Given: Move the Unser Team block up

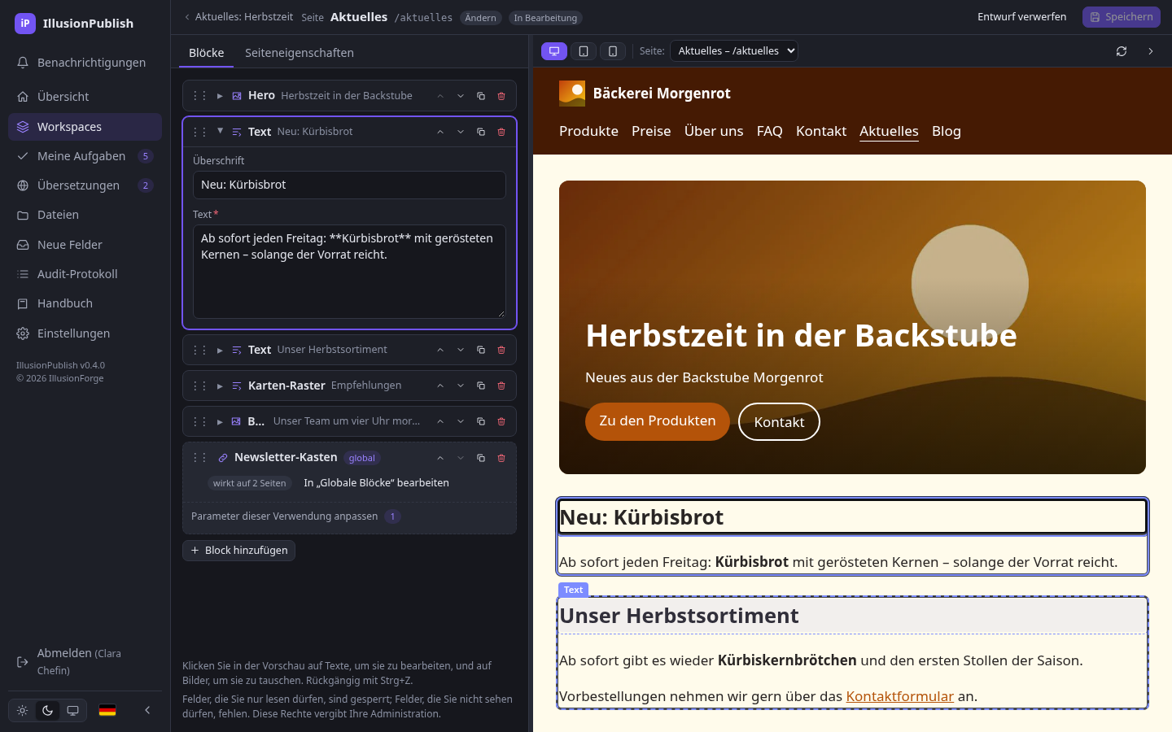Looking at the screenshot, I should tap(440, 421).
